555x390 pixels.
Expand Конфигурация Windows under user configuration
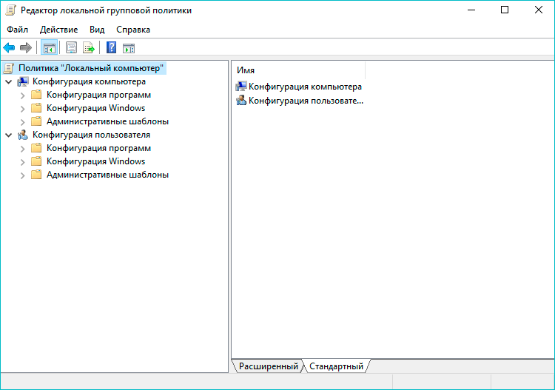click(x=23, y=162)
